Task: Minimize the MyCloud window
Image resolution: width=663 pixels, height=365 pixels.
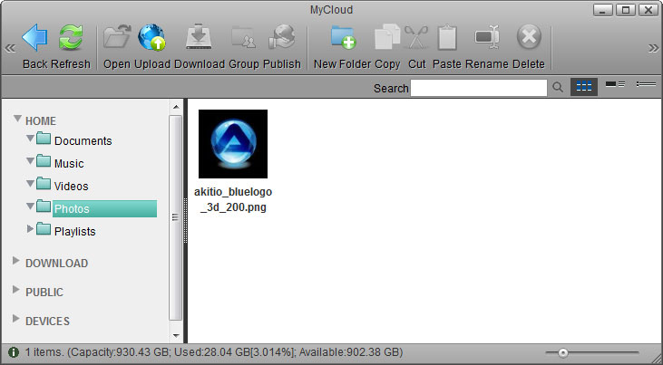Action: 604,11
